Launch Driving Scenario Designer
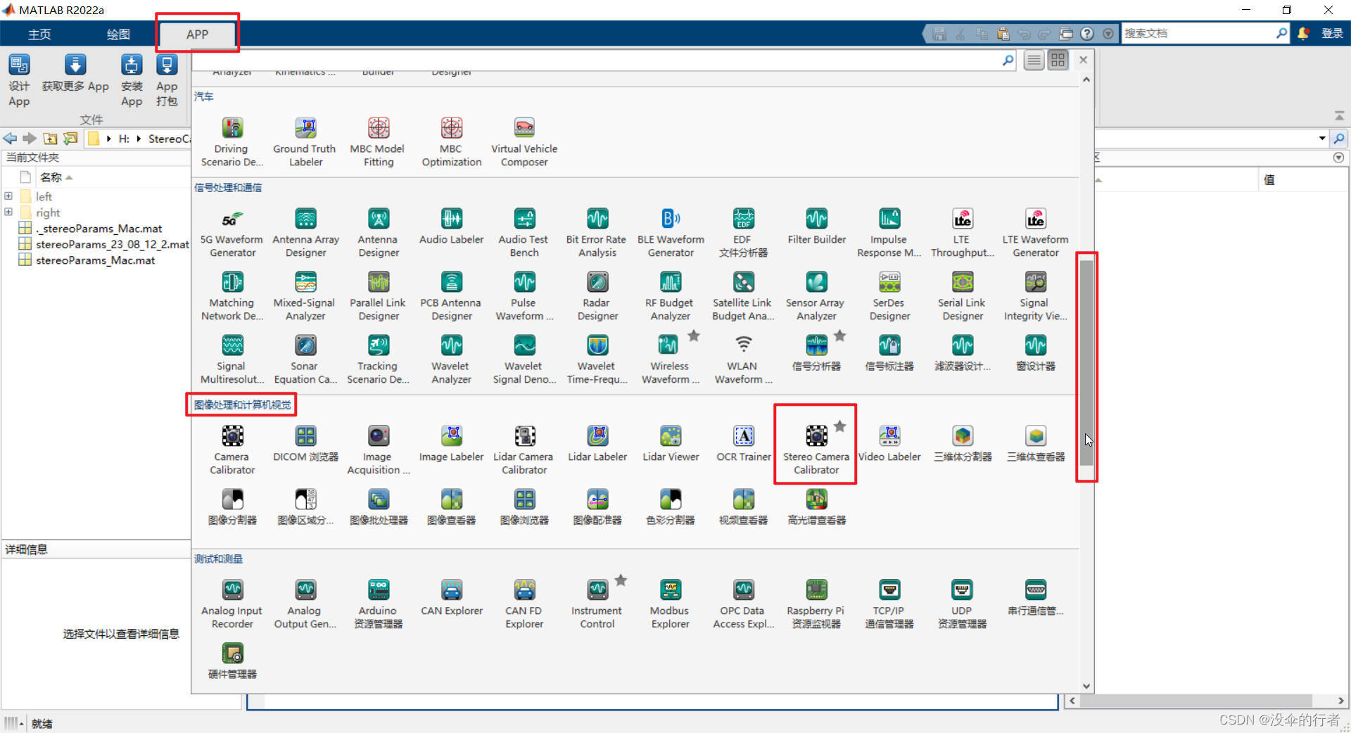The image size is (1351, 733). 231,142
